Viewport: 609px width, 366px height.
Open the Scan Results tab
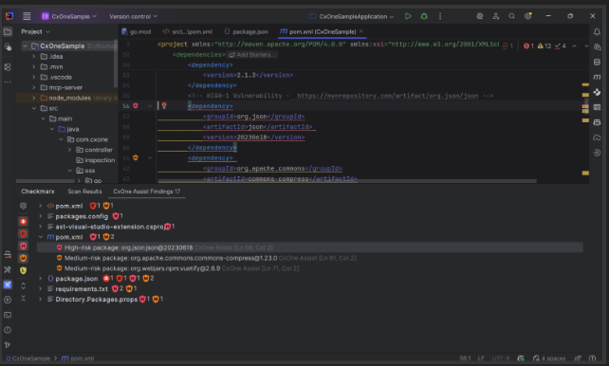[84, 192]
